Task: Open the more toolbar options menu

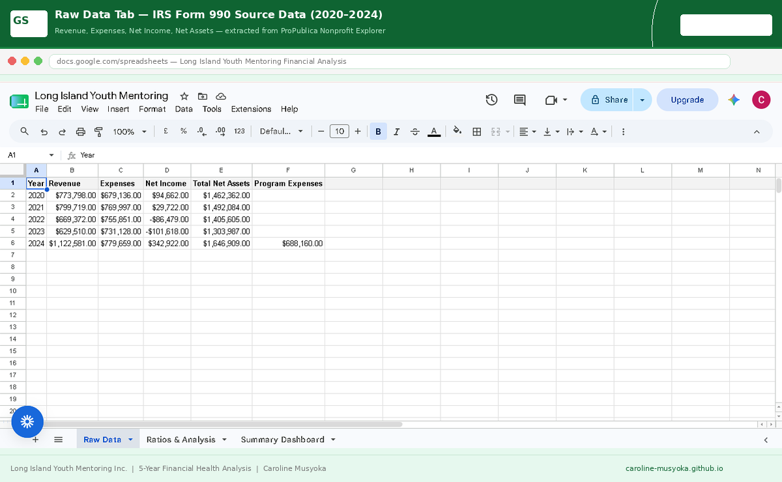Action: pyautogui.click(x=624, y=132)
